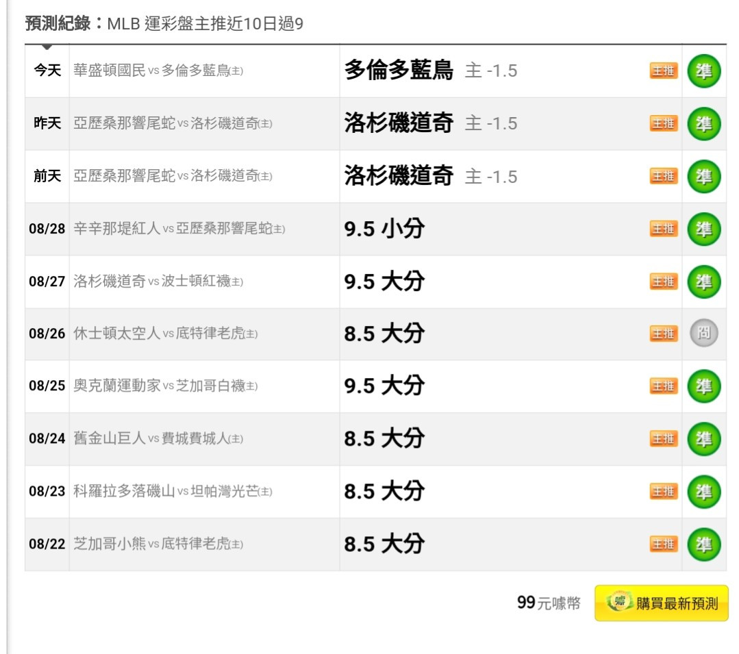Click the 昨天 洛杉磯道奇 主 -1.5 prediction
This screenshot has width=739, height=654.
tap(431, 123)
